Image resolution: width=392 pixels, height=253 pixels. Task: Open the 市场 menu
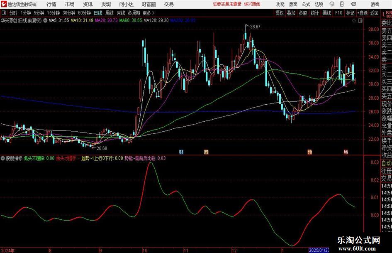(70, 4)
